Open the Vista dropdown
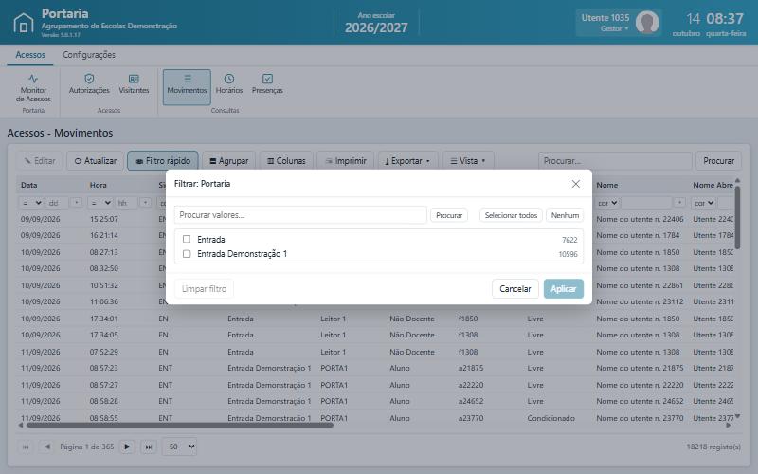The width and height of the screenshot is (758, 474). pyautogui.click(x=468, y=161)
